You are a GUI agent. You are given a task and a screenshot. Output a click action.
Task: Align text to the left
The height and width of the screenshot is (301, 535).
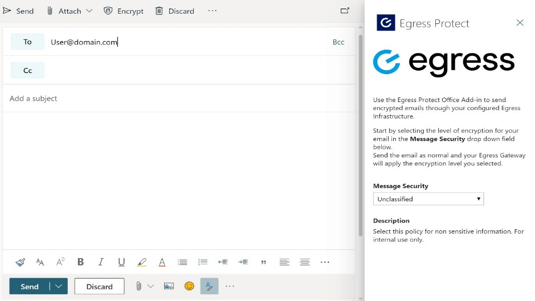[284, 262]
